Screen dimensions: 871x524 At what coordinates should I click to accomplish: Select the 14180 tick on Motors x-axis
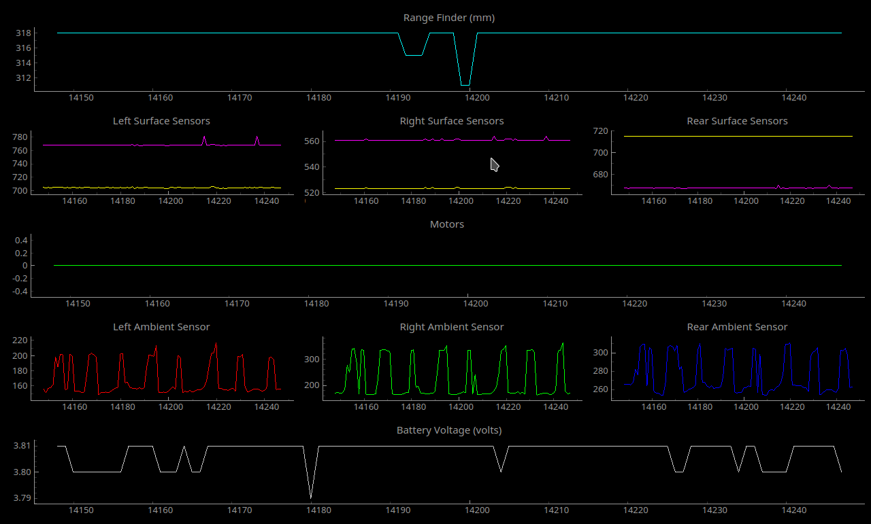[318, 304]
